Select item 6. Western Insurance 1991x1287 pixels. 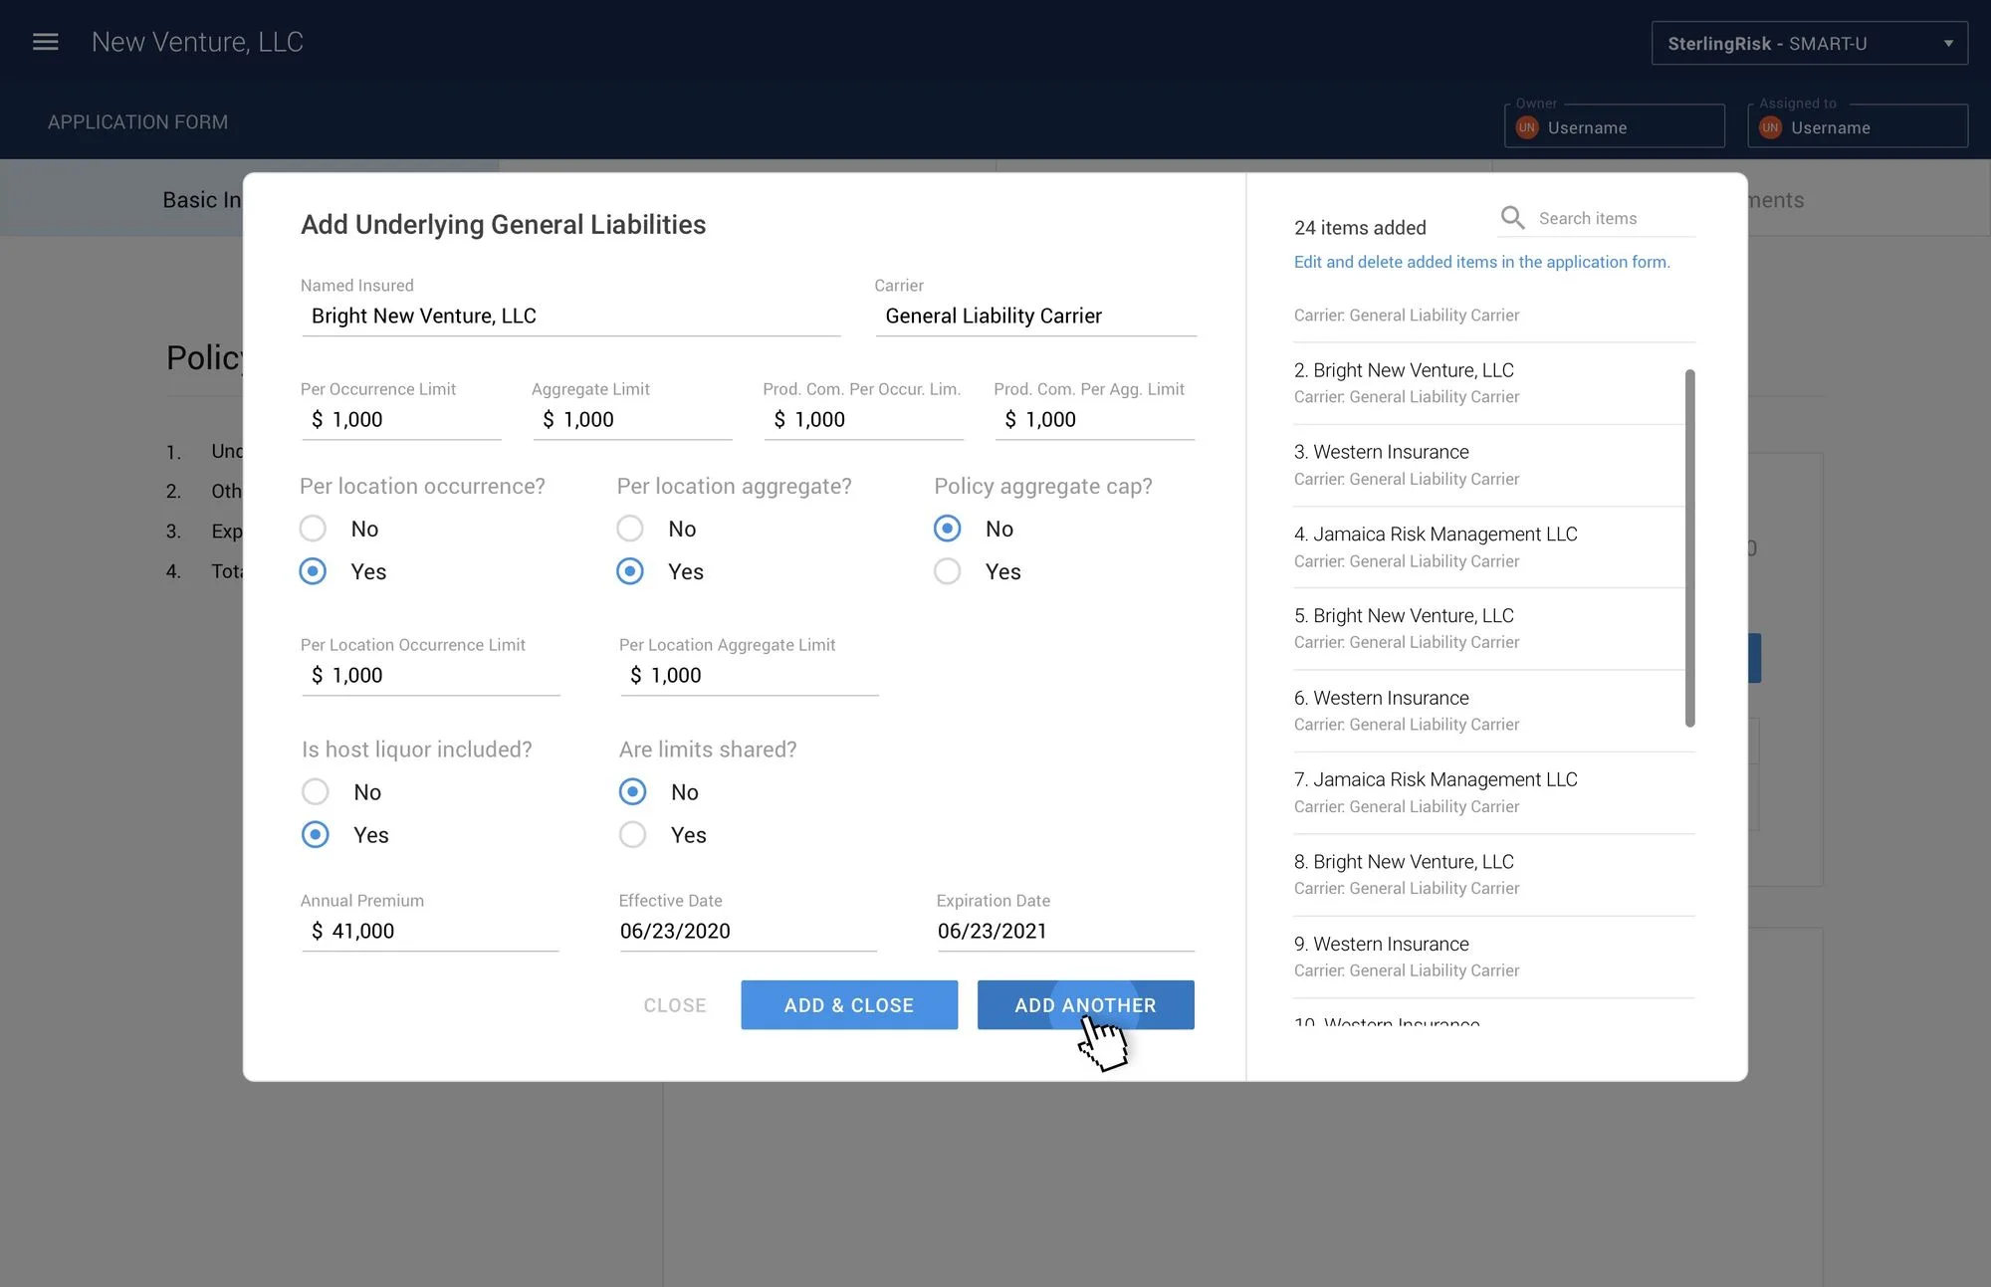(1488, 711)
